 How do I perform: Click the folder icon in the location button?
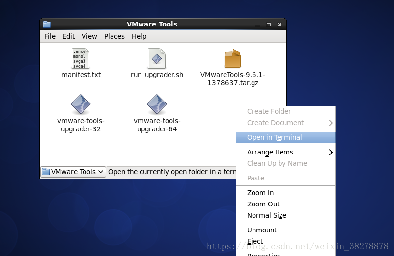point(46,172)
